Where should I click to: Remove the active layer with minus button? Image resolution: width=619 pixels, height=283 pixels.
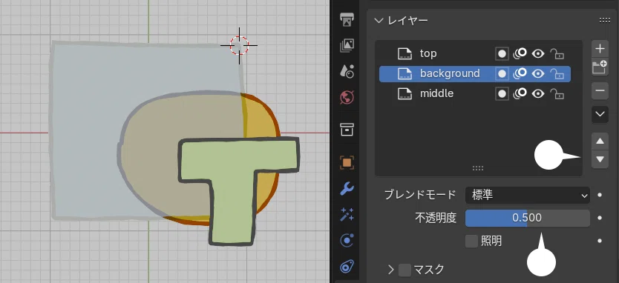[600, 91]
